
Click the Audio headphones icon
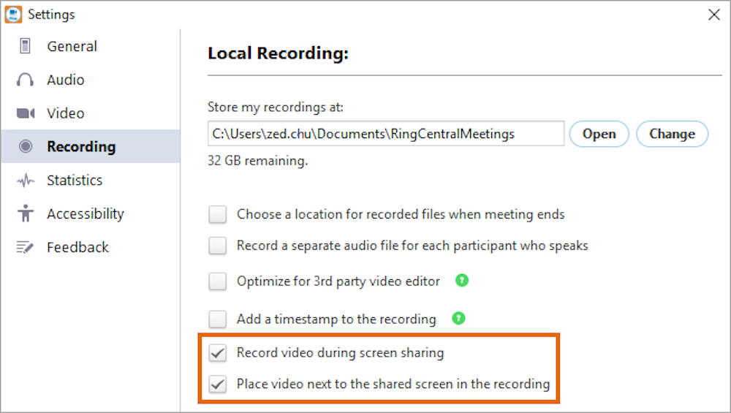(26, 80)
